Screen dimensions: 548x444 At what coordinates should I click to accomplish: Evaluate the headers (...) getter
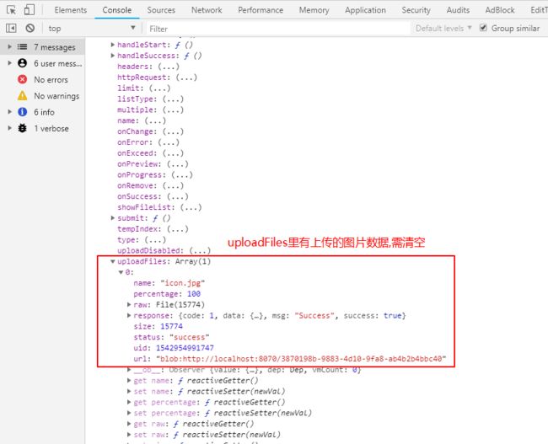coord(169,67)
